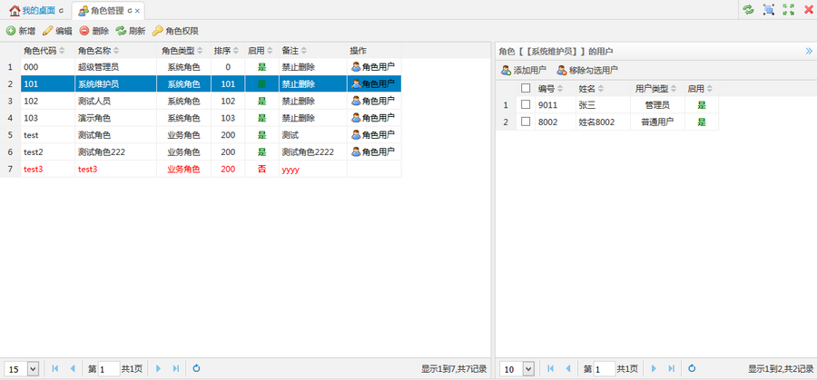The image size is (817, 380).
Task: Sort roles by 排序 column
Action: [228, 51]
